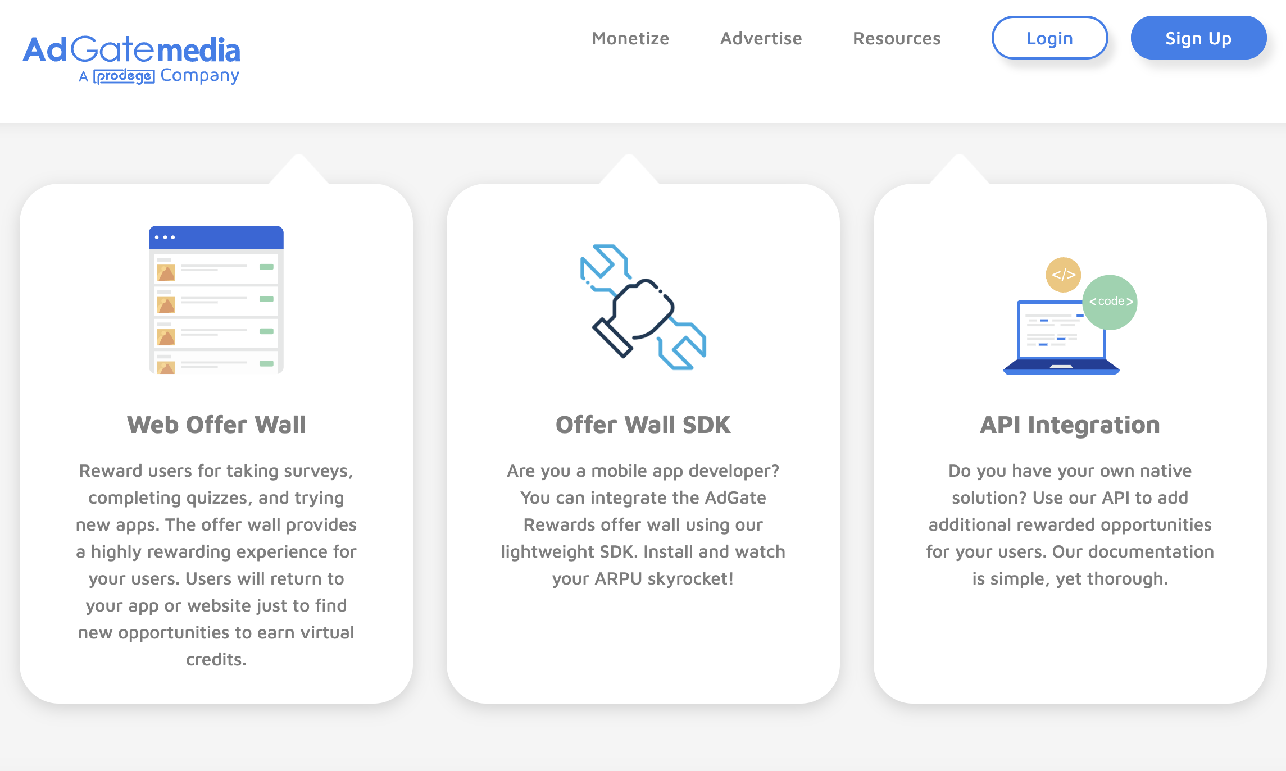Click the Web Offer Wall browser illustration
Viewport: 1286px width, 771px height.
216,299
